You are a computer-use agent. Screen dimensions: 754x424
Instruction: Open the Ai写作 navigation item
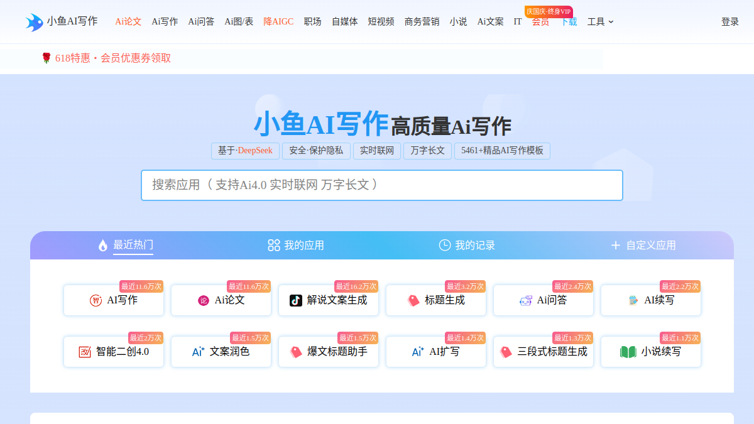165,21
